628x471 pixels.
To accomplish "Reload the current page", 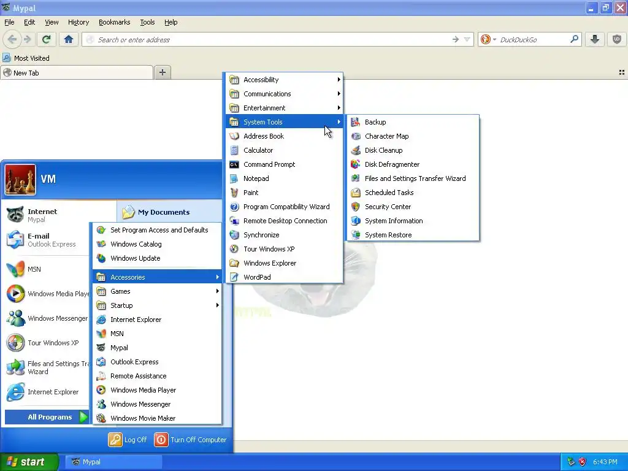I will [46, 39].
